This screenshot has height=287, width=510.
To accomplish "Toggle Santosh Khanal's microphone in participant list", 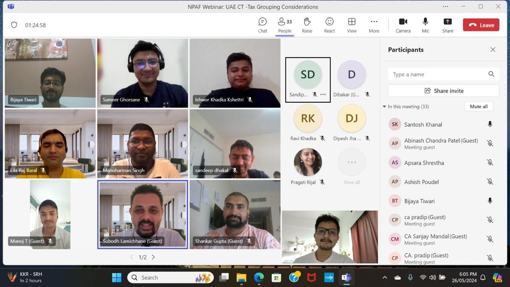I will click(490, 124).
